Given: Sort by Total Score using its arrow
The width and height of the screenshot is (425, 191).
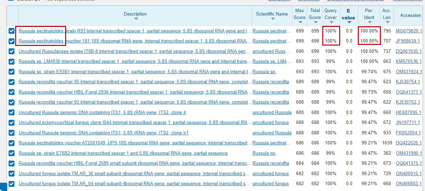Looking at the screenshot, I should tap(315, 22).
